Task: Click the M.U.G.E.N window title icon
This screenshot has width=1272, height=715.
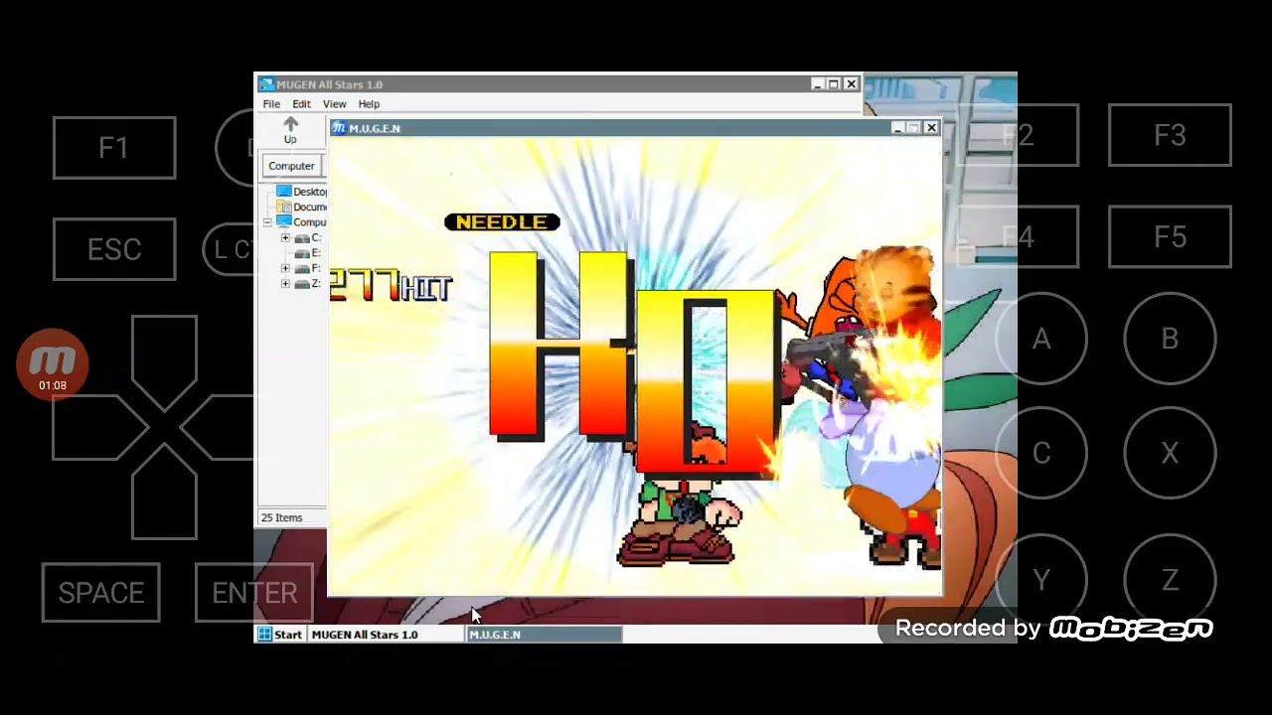Action: coord(339,128)
